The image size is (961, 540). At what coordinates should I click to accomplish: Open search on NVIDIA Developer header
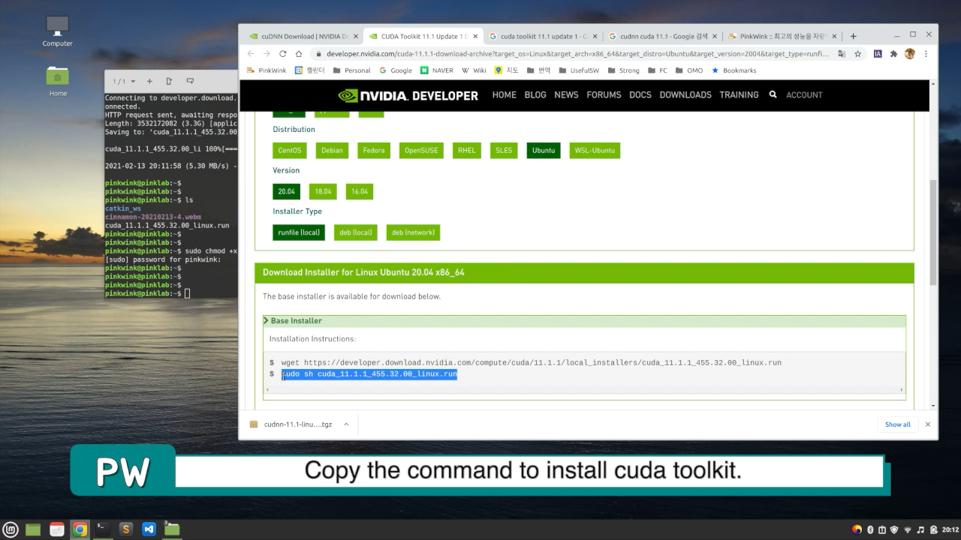click(x=773, y=94)
